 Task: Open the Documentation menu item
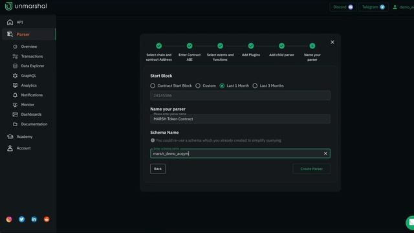click(x=34, y=124)
